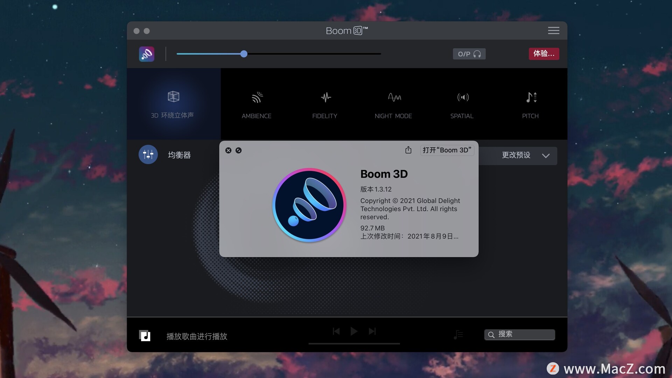
Task: Click the copyright Global Delight text
Action: pos(410,209)
